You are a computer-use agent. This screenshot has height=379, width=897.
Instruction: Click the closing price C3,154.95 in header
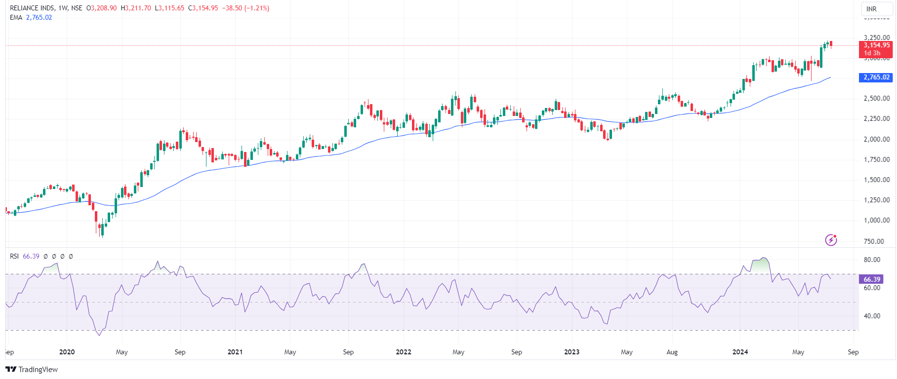203,8
